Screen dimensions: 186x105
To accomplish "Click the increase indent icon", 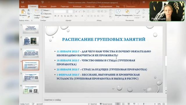I will [x=102, y=11].
